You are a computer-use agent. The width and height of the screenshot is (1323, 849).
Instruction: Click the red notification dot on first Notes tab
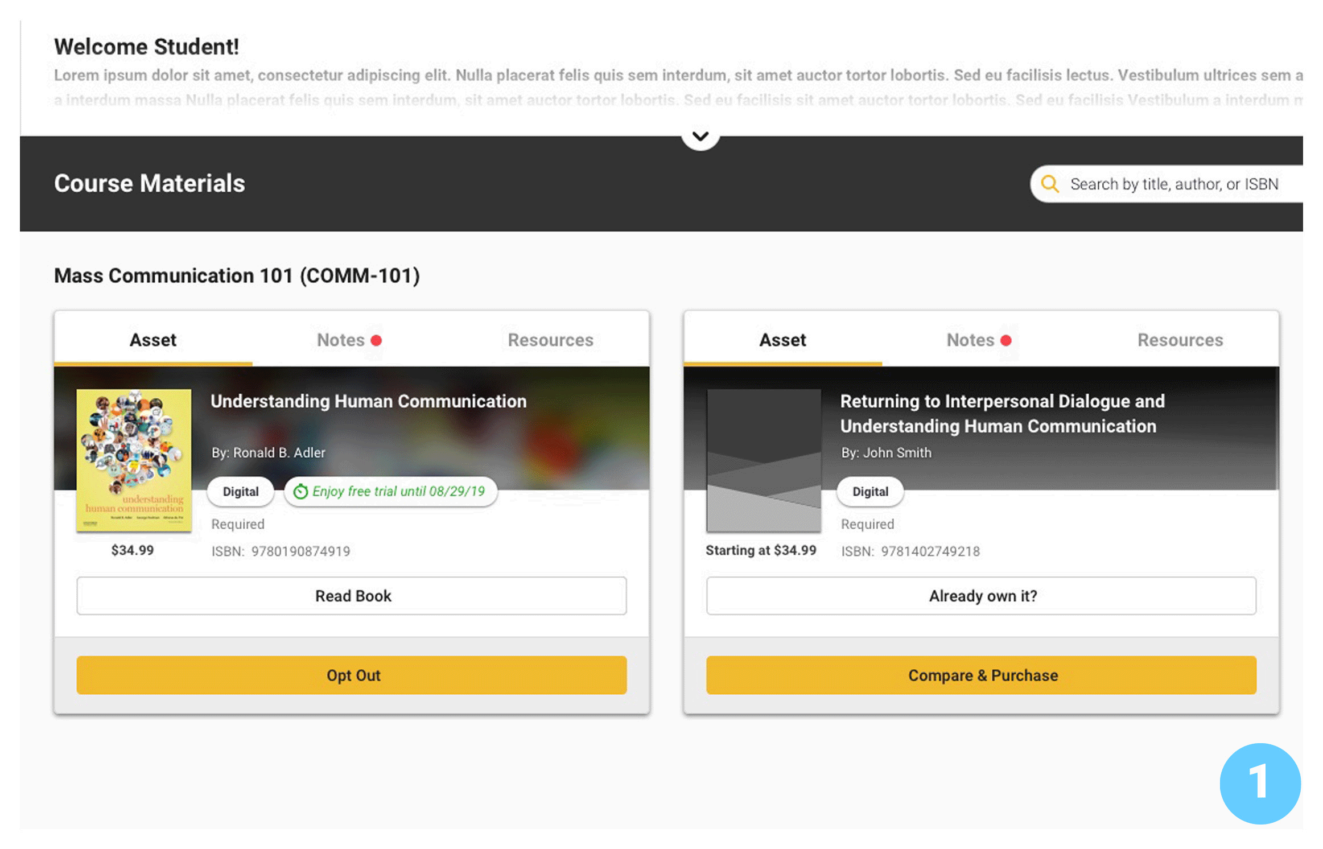coord(376,340)
